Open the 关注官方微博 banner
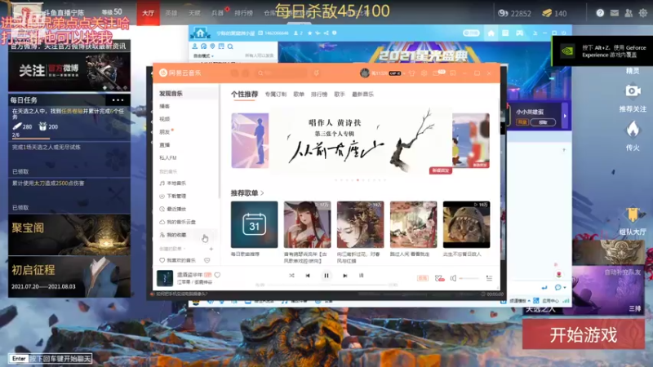Screen dimensions: 653x367 pos(69,71)
